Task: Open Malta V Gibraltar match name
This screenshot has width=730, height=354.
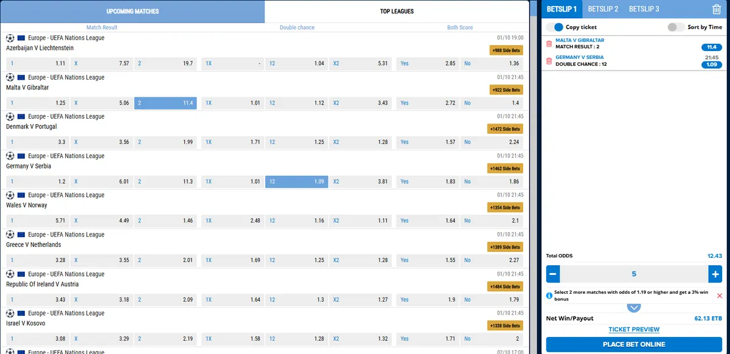Action: tap(27, 88)
